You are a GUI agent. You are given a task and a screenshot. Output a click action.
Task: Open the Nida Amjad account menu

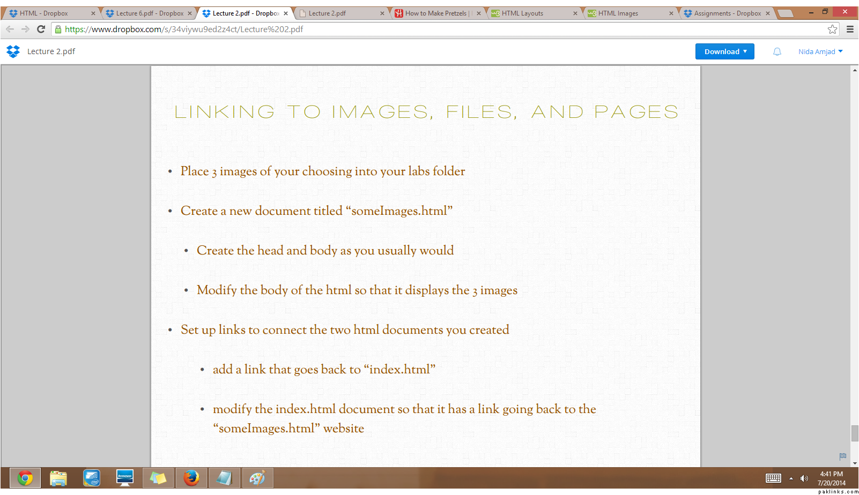(820, 51)
